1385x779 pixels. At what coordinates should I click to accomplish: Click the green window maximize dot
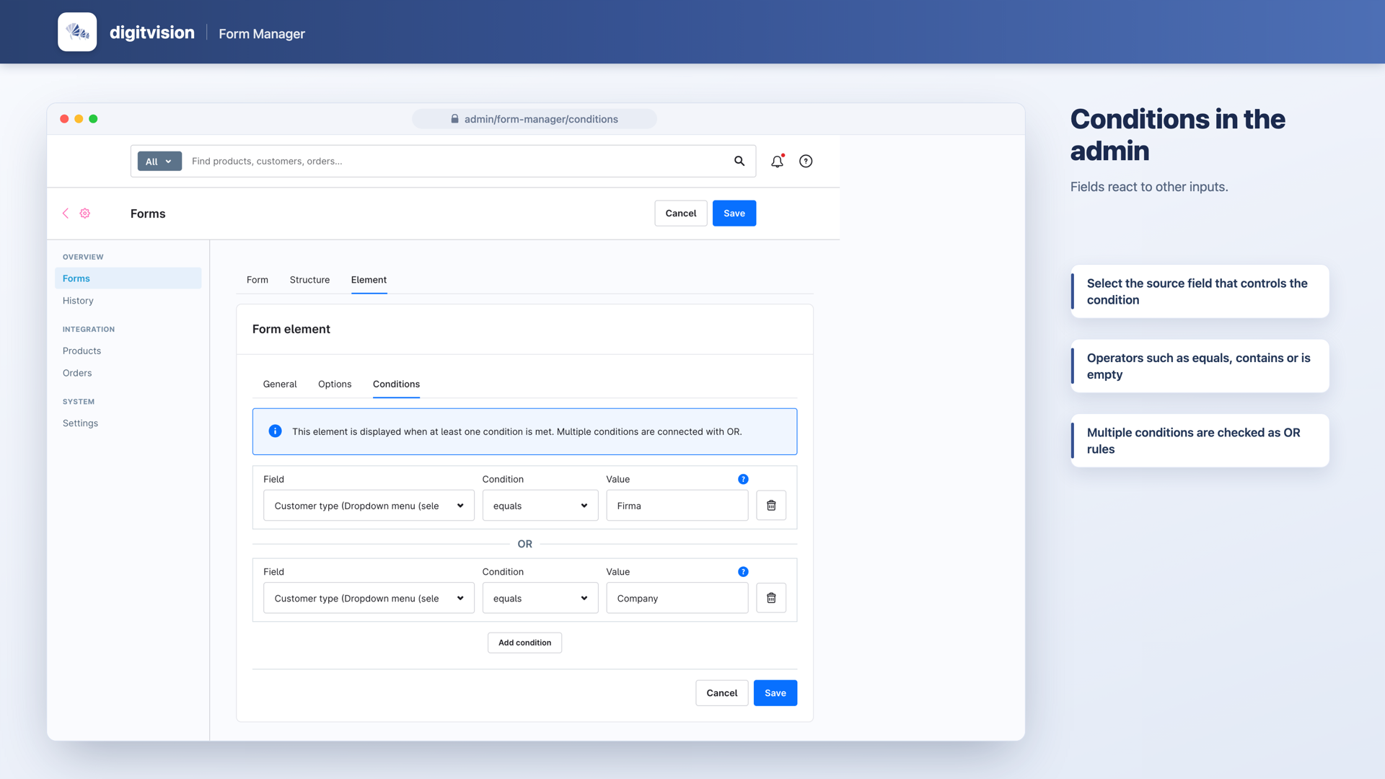(93, 119)
